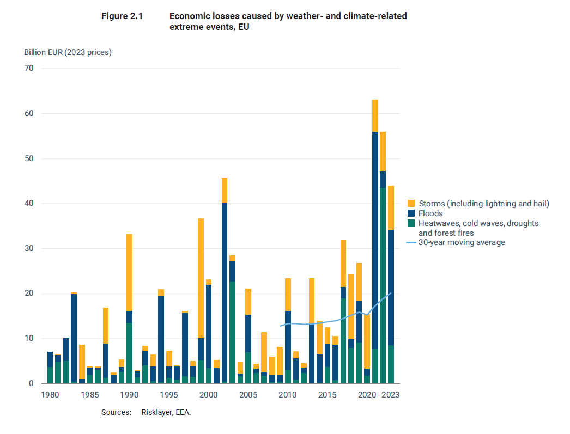Click the chart title about economic losses
This screenshot has width=570, height=434.
tap(288, 22)
